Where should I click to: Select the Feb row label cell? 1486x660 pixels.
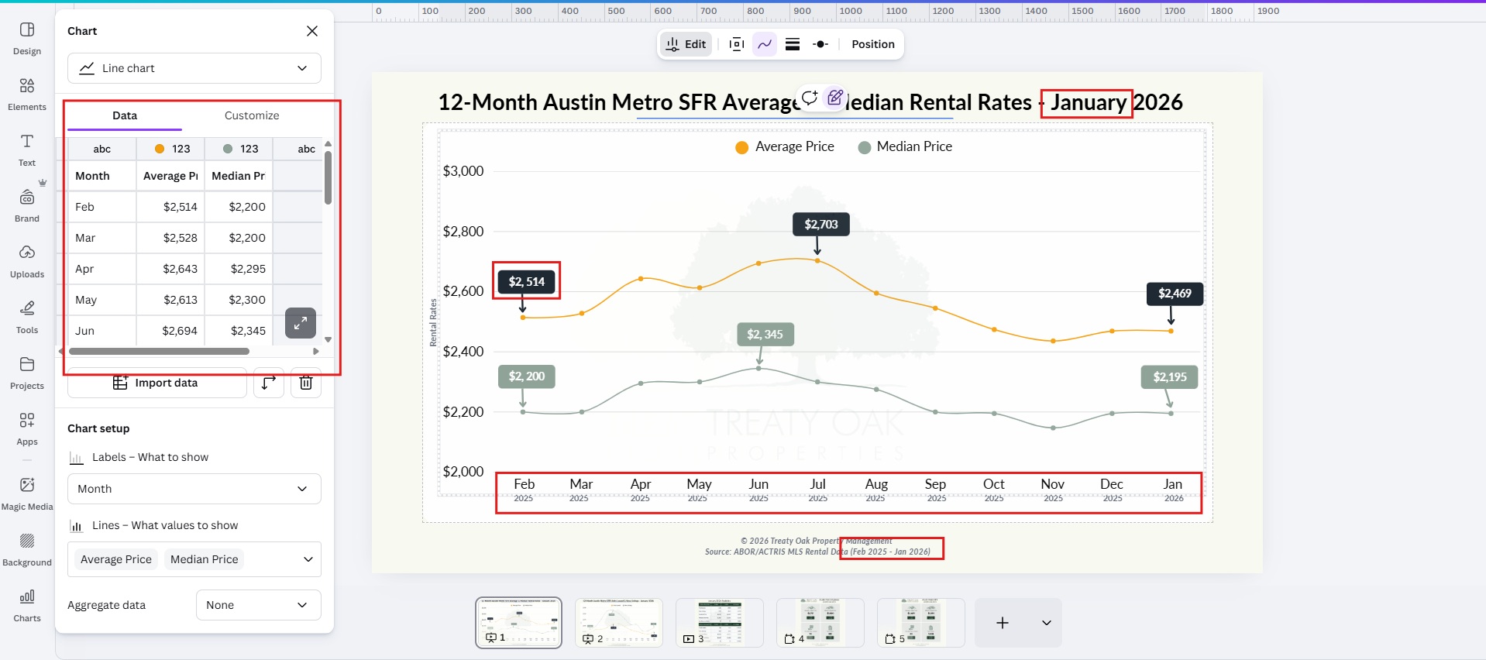[102, 207]
